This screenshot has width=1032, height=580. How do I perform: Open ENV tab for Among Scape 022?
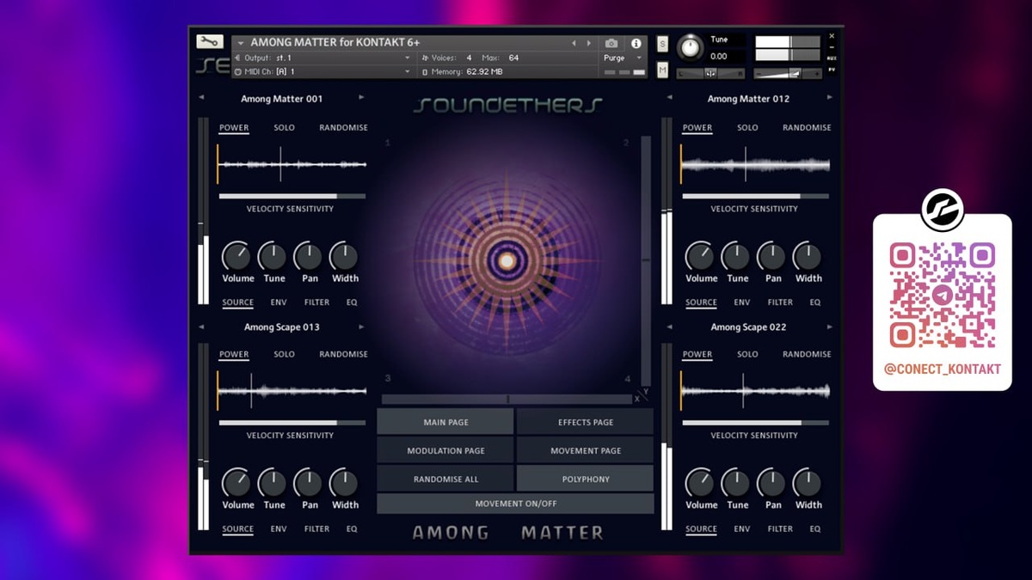(742, 529)
